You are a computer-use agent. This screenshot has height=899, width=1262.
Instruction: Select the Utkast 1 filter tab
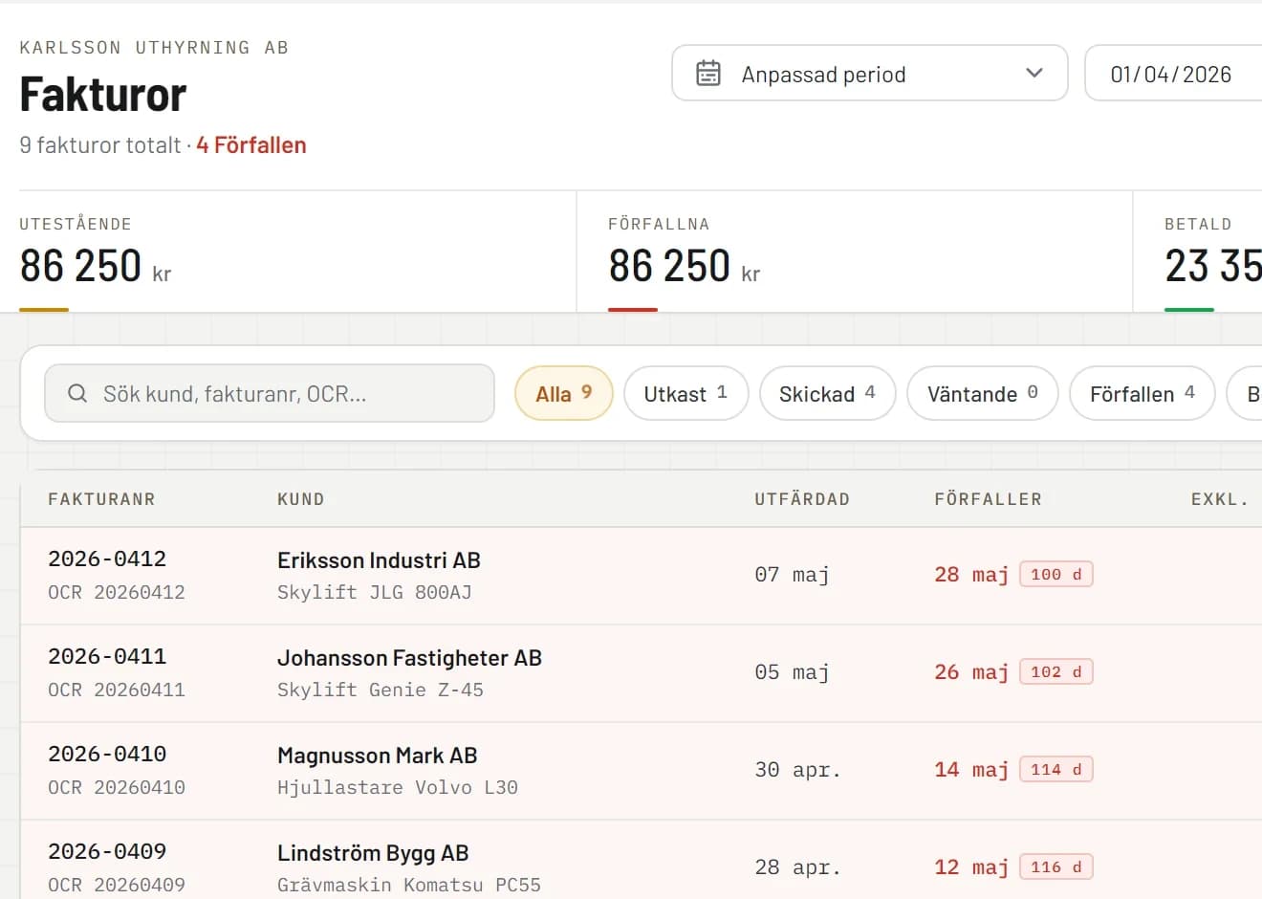point(685,393)
